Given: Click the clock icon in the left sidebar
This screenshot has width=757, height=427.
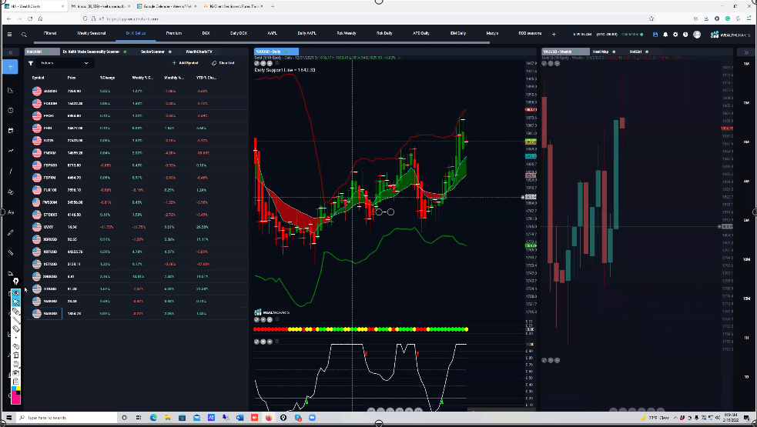Looking at the screenshot, I should (11, 111).
